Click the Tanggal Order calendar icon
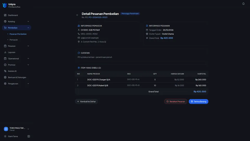 point(147,30)
